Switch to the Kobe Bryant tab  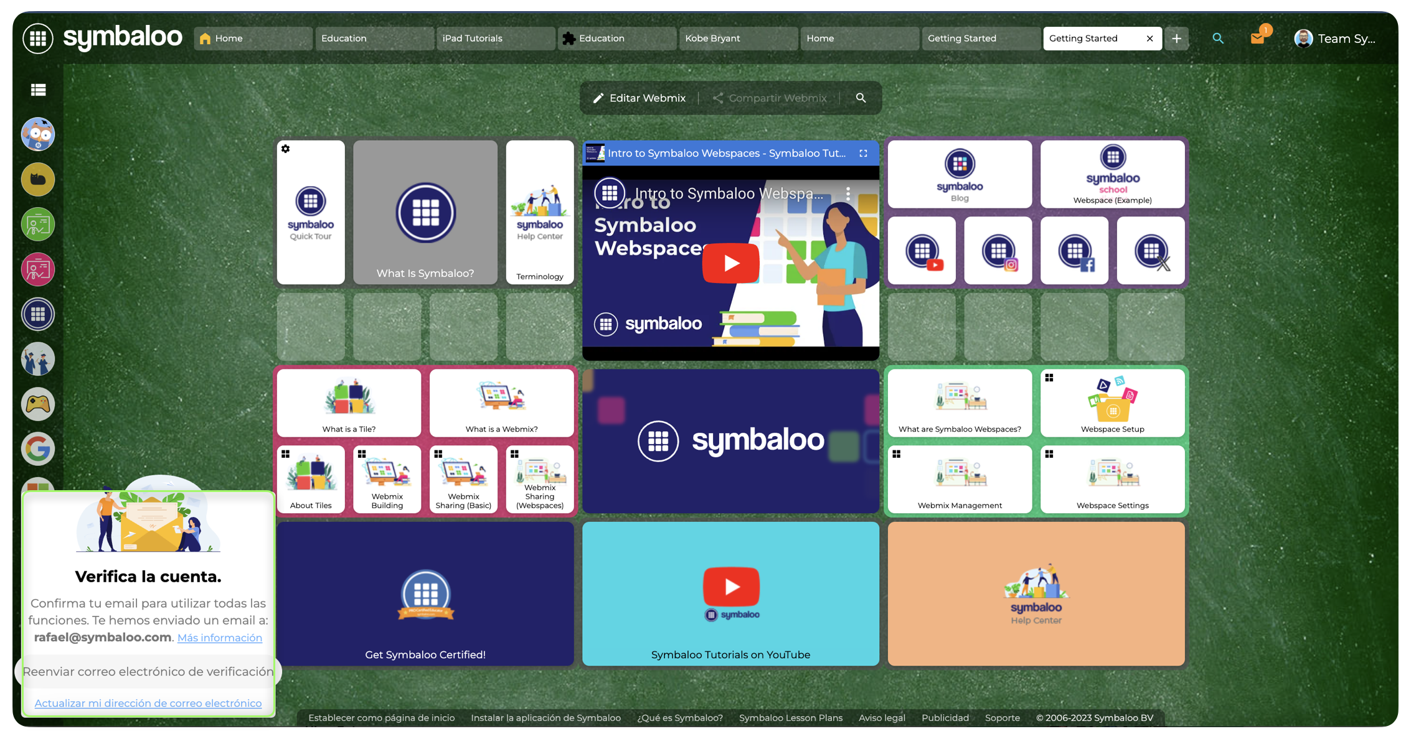pyautogui.click(x=739, y=39)
